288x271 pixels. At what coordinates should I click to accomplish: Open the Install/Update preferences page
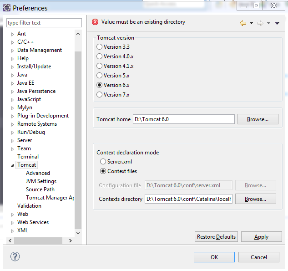click(34, 66)
